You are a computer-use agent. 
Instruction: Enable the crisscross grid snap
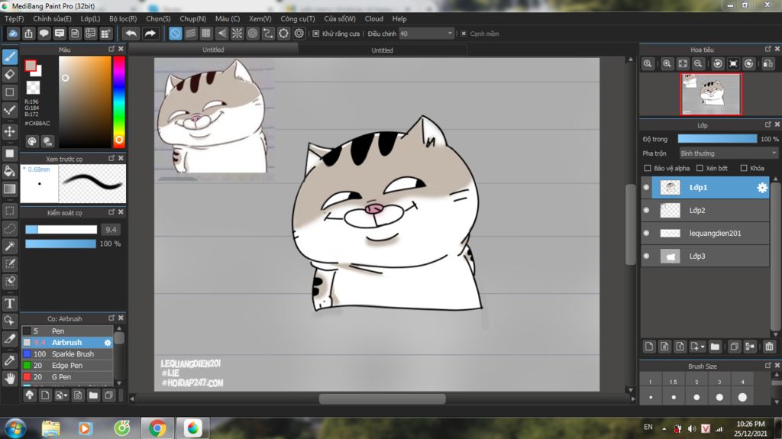pos(206,34)
